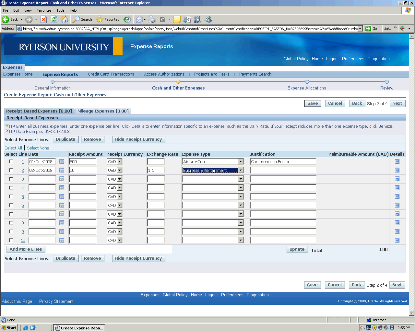Check the select box for line 1
The image size is (415, 332).
point(11,161)
